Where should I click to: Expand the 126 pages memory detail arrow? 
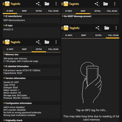(x=4, y=61)
